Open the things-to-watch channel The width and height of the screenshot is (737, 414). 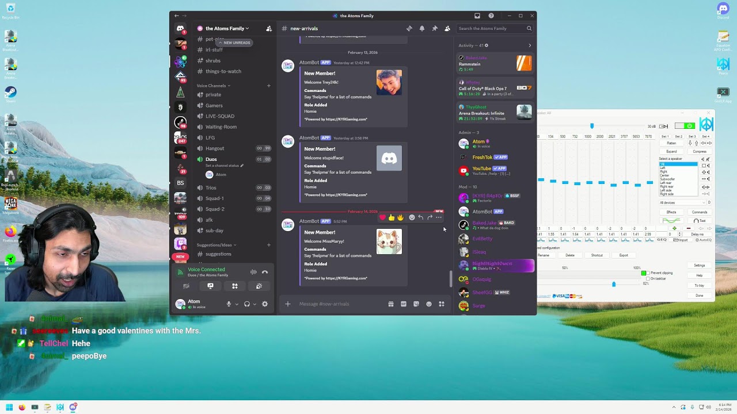coord(225,71)
